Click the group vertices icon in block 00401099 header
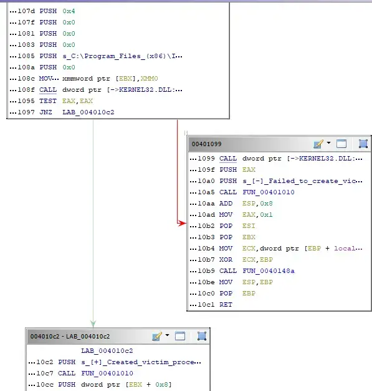This screenshot has width=372, height=391. pyautogui.click(x=363, y=144)
